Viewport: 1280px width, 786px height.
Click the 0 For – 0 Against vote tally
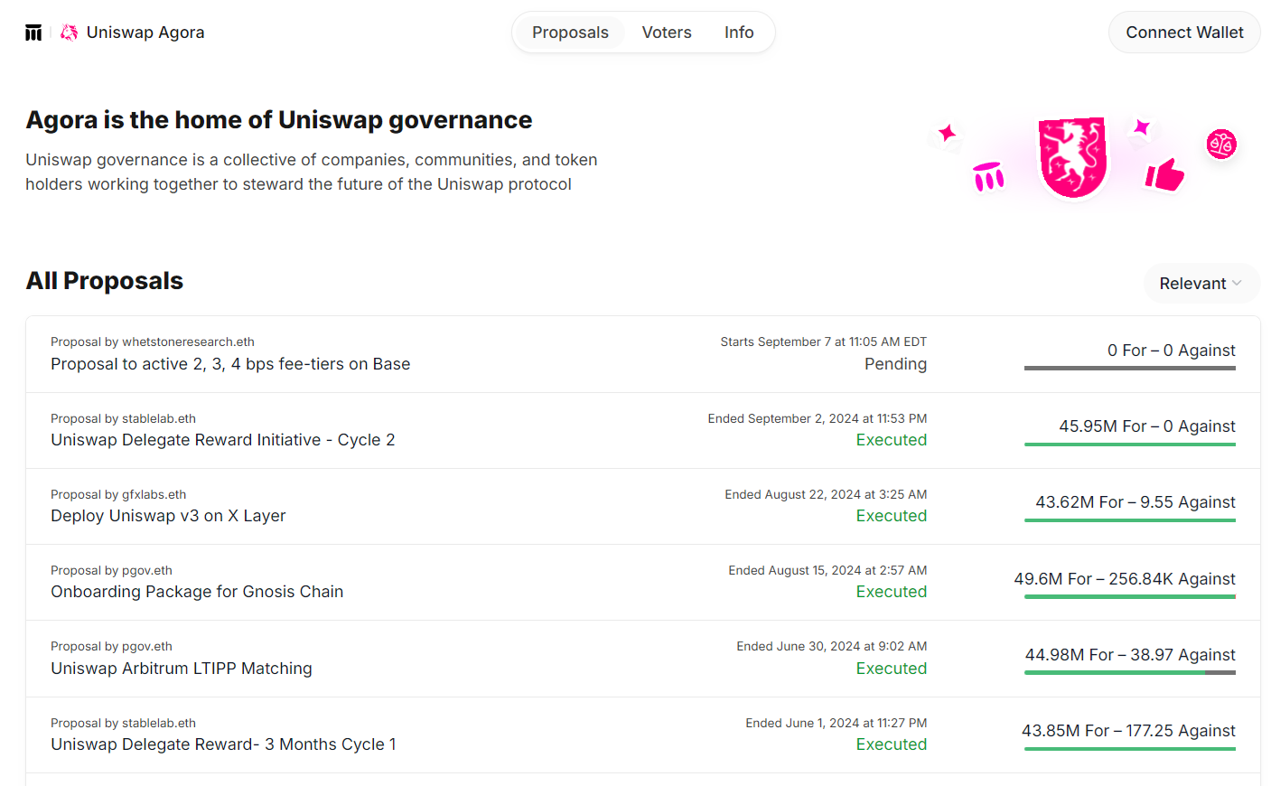click(1171, 351)
